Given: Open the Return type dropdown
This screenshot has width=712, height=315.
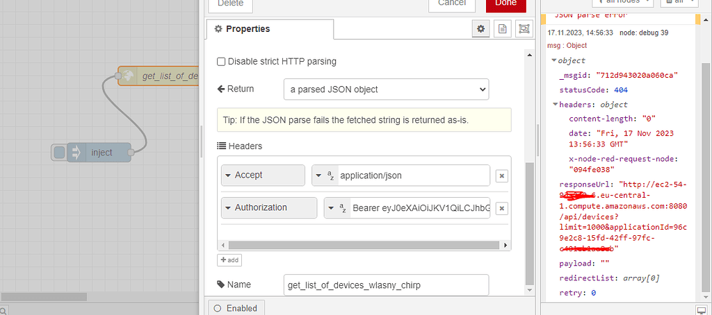Looking at the screenshot, I should pos(386,90).
